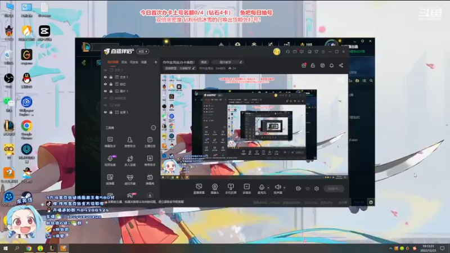Add the 直播屏幕 screen capture source
450x253 pixels.
point(199,189)
